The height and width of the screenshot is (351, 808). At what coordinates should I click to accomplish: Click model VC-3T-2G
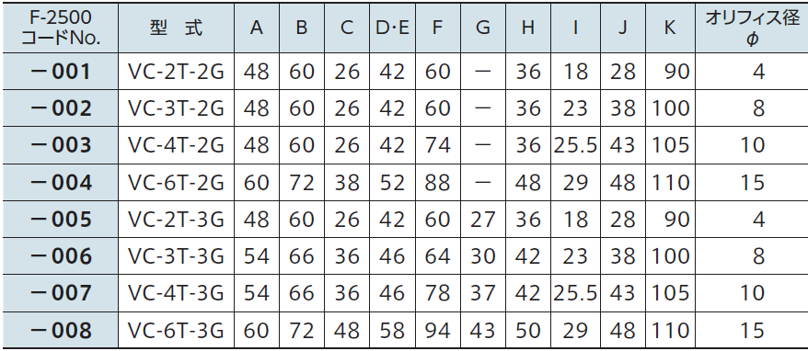point(177,108)
